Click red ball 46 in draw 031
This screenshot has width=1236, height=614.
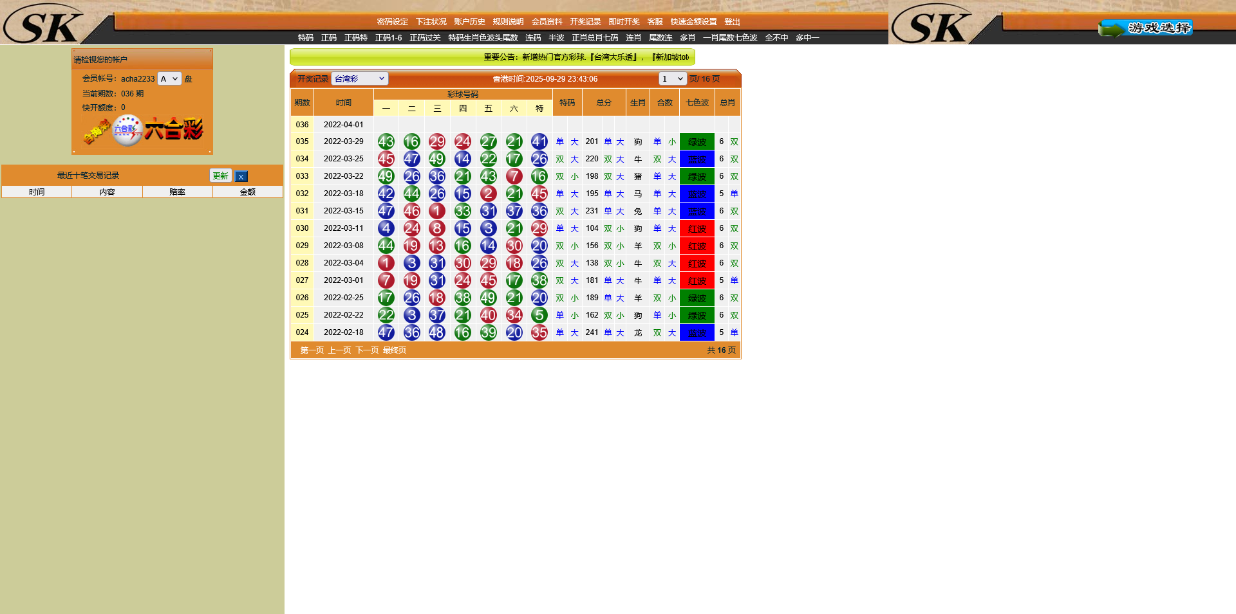point(412,211)
